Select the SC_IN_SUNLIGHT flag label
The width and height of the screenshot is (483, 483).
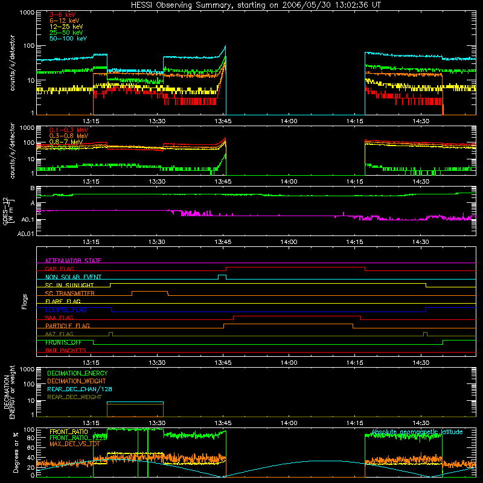[x=69, y=285]
